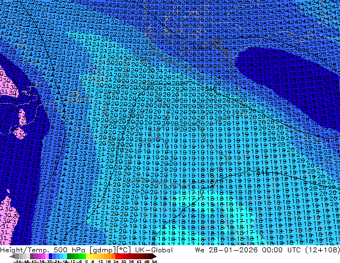
Task: Click the '00:00 UTC' time label
Action: (281, 250)
